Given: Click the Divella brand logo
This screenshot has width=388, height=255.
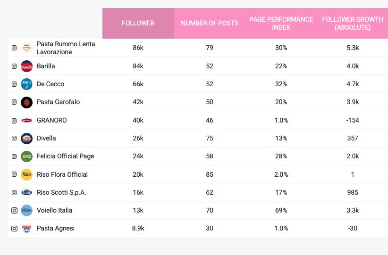Looking at the screenshot, I should 27,139.
